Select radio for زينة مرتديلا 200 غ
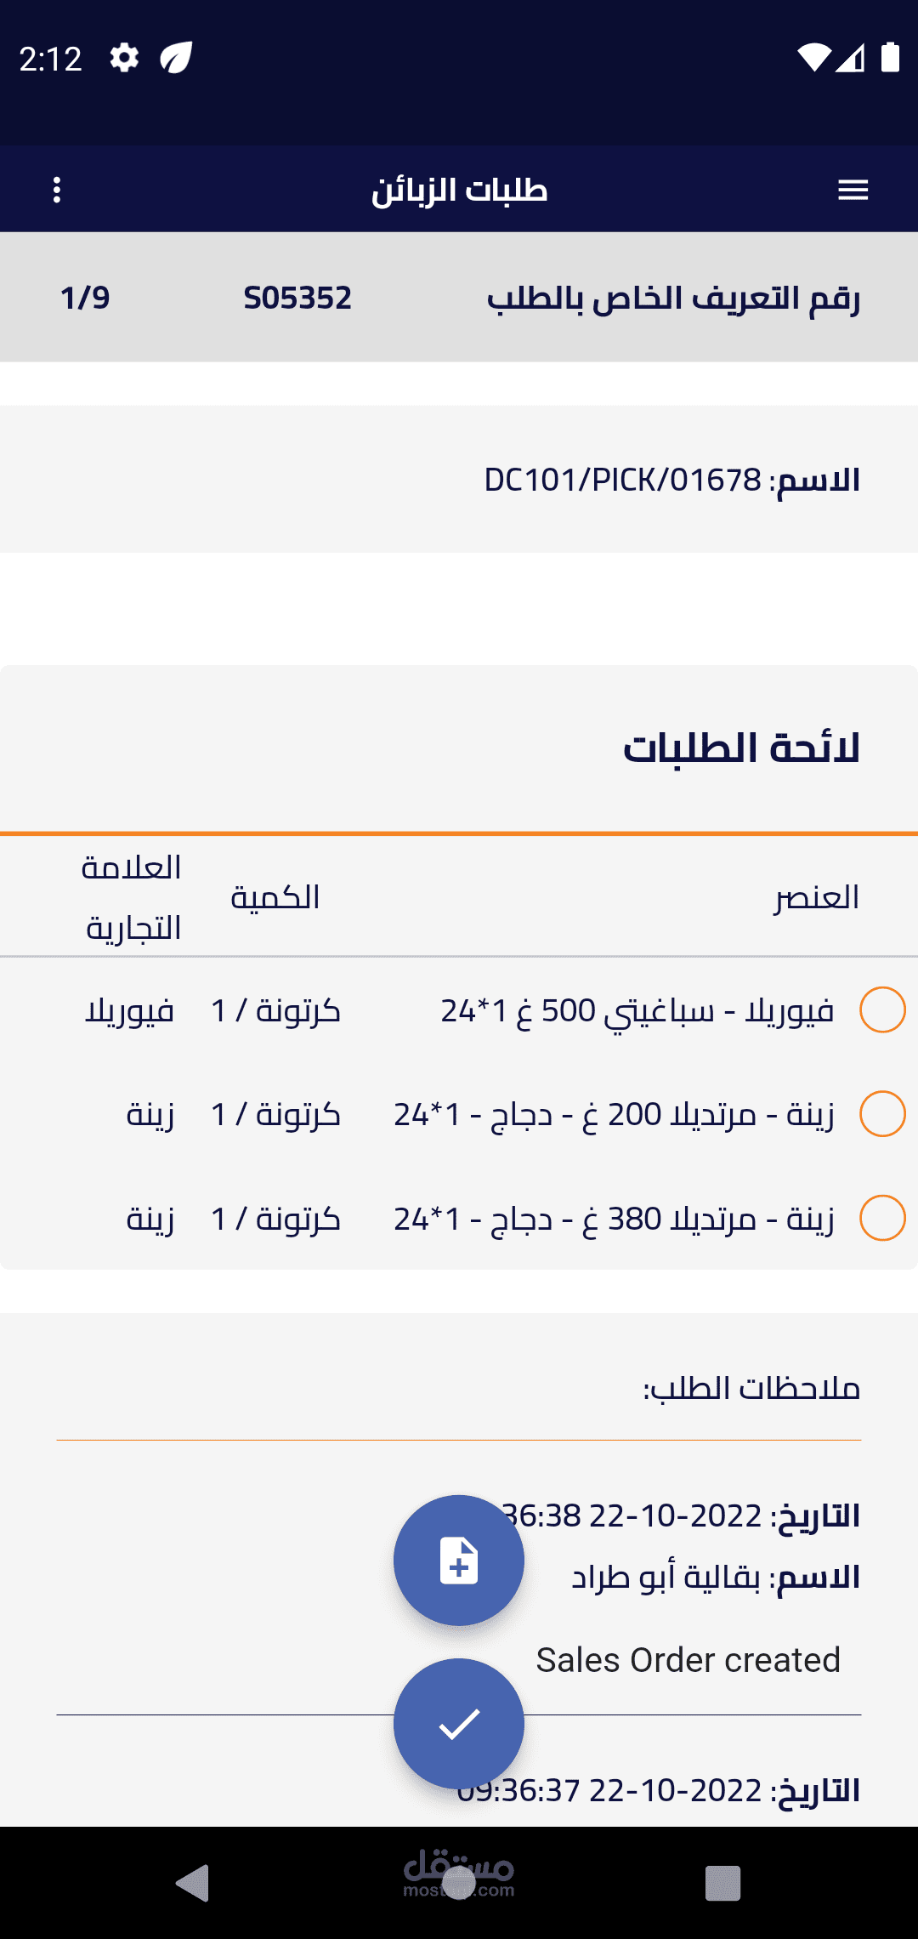 click(x=882, y=1114)
